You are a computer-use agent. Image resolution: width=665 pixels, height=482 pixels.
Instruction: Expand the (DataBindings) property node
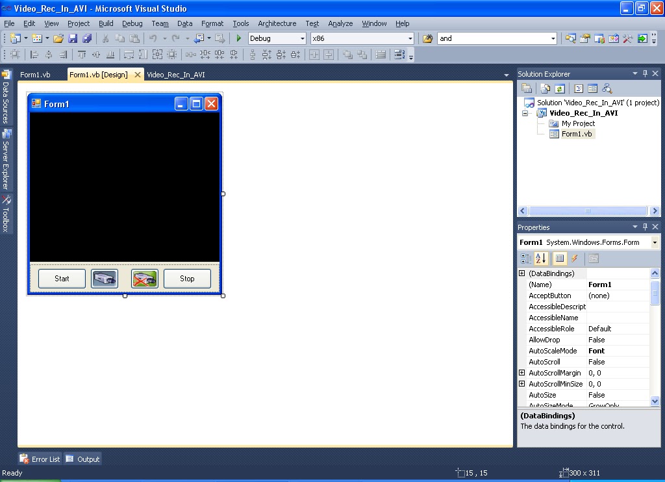522,273
